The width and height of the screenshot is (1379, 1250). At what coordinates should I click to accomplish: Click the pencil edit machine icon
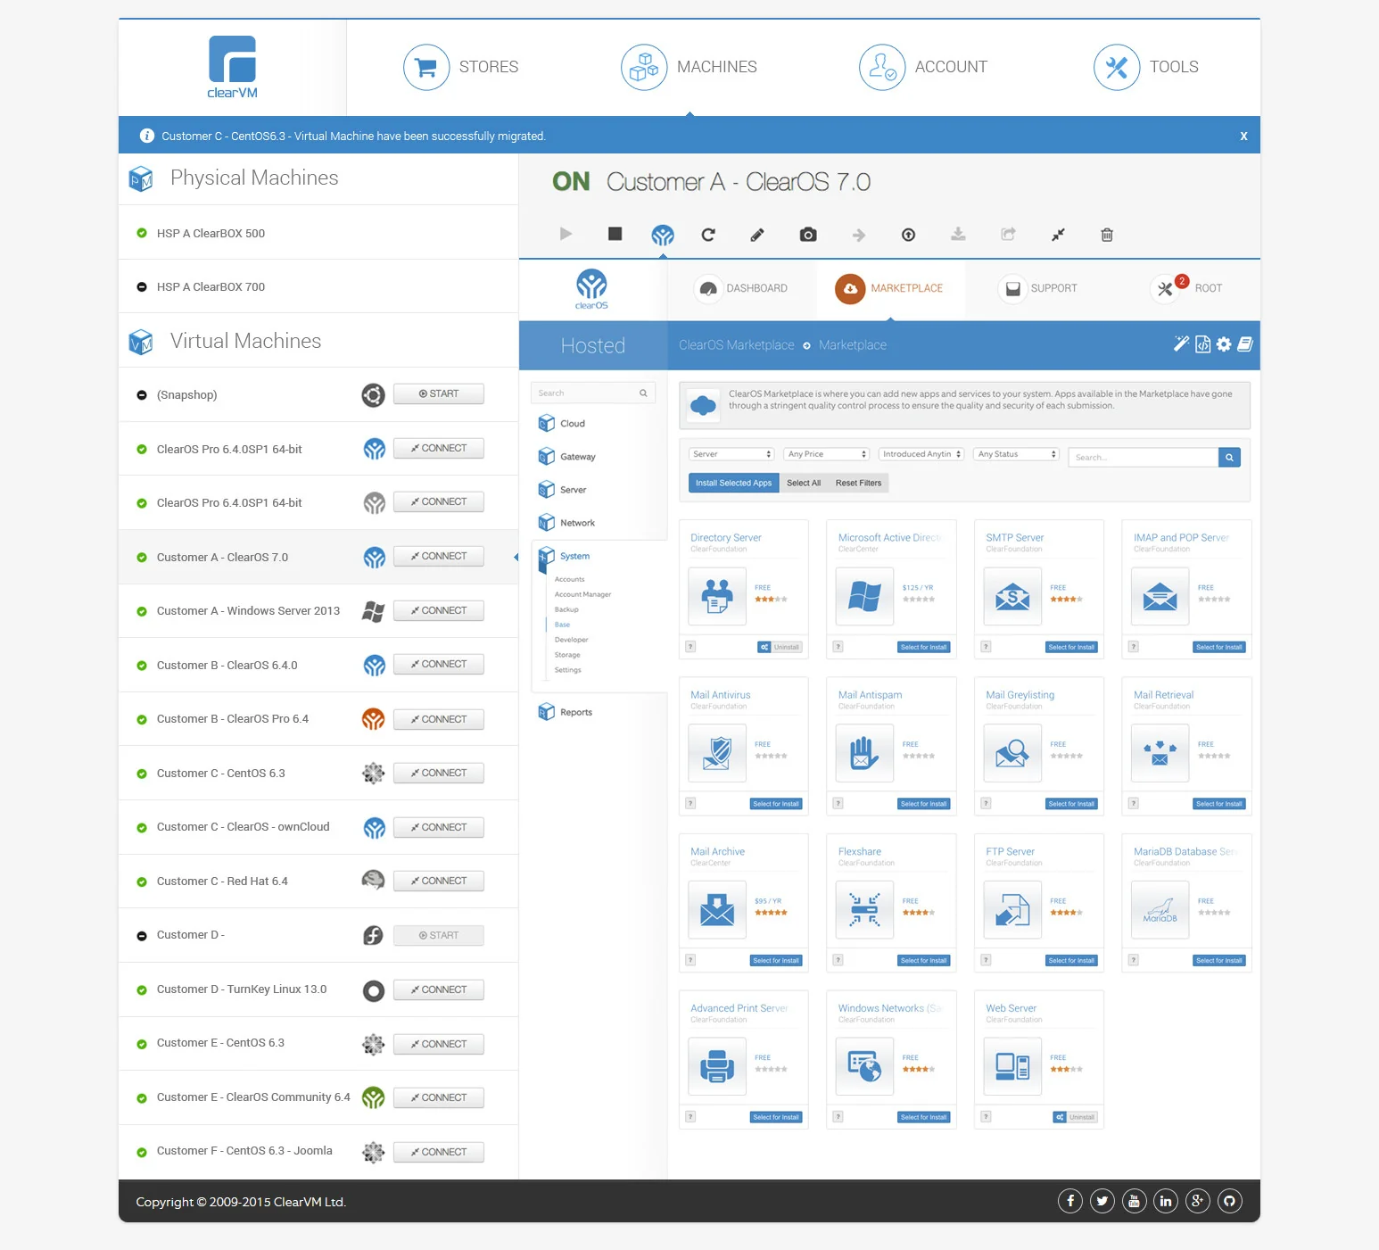click(757, 235)
